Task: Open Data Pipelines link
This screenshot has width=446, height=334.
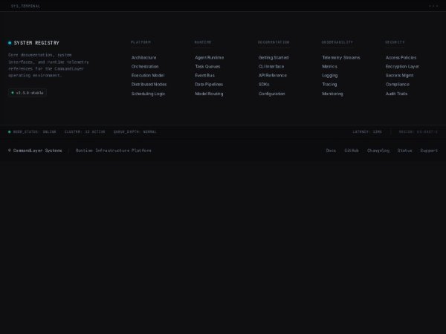Action: 209,85
